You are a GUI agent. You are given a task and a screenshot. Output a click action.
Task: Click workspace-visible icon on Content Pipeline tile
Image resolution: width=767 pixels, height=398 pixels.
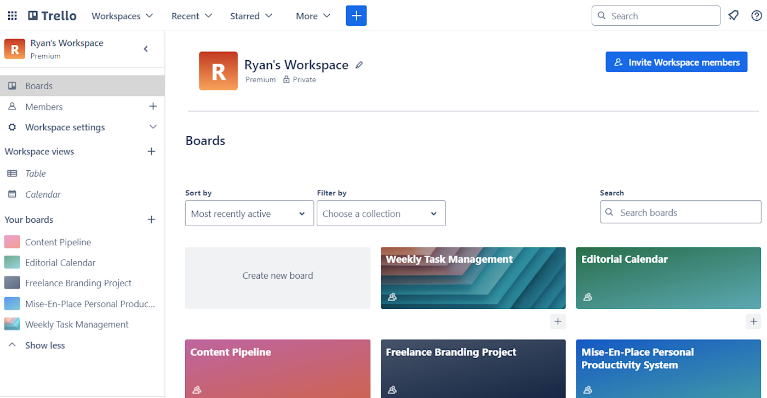coord(197,390)
